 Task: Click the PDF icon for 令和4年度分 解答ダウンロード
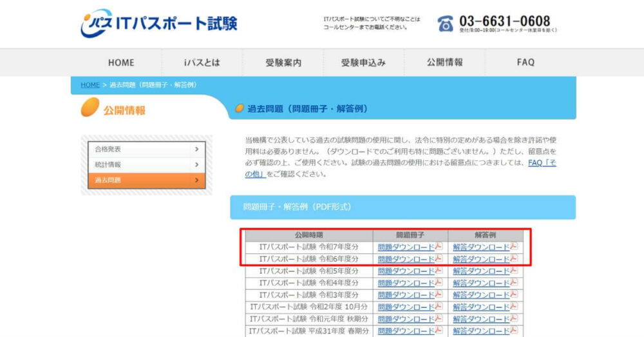tap(514, 282)
